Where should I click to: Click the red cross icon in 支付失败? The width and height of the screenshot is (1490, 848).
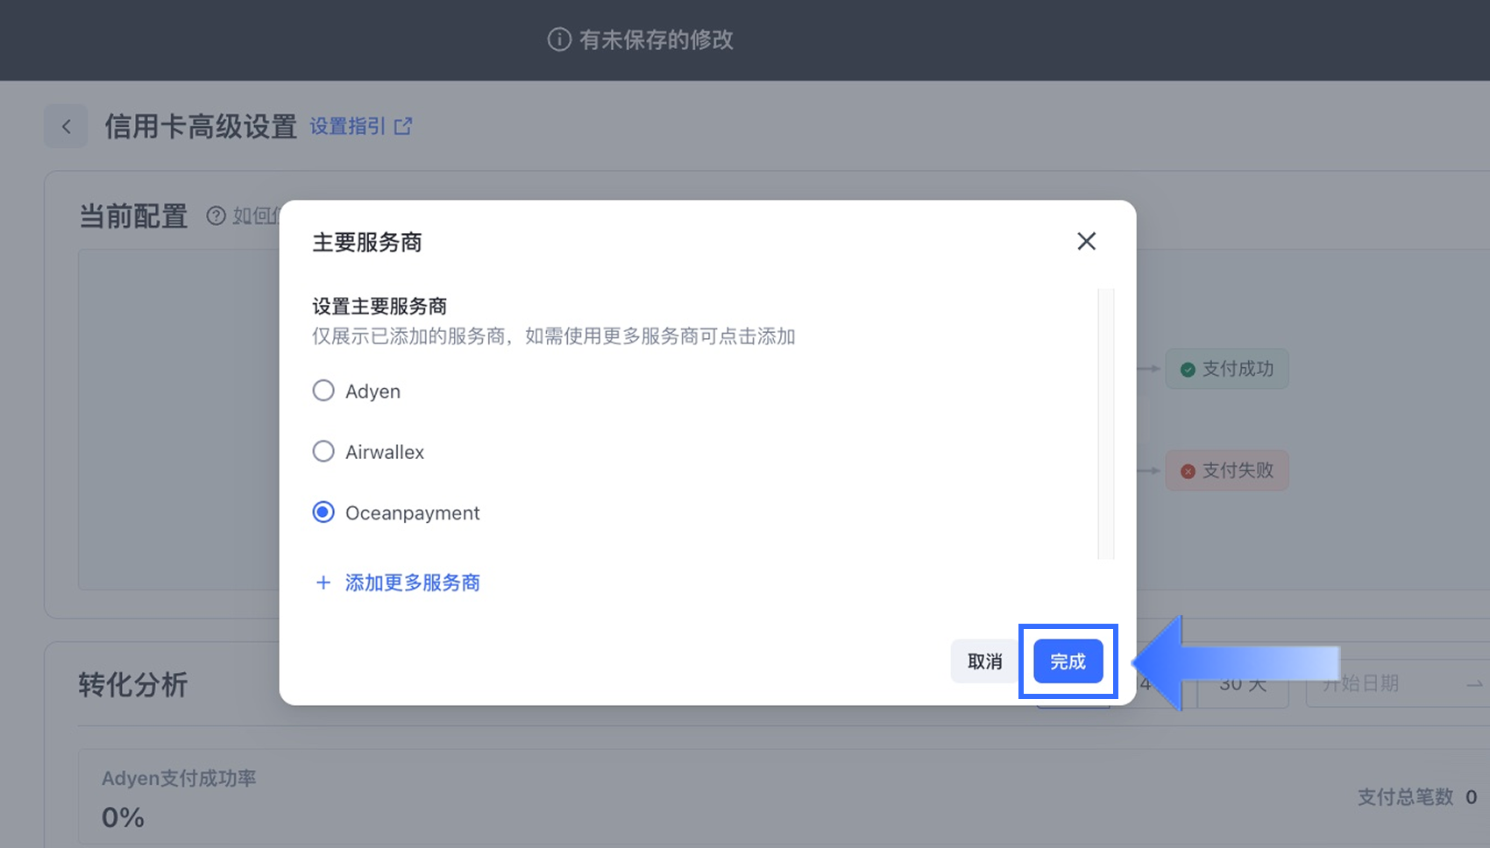[x=1188, y=471]
